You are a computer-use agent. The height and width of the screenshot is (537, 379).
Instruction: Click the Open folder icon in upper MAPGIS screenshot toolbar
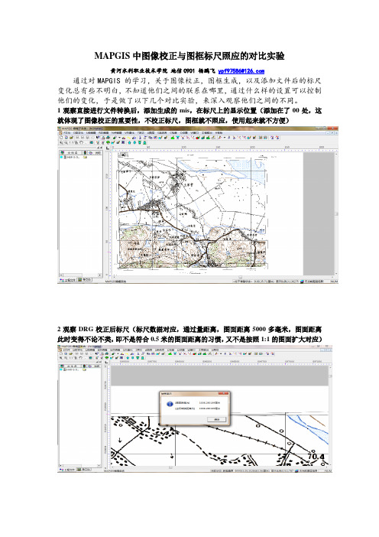click(72, 138)
